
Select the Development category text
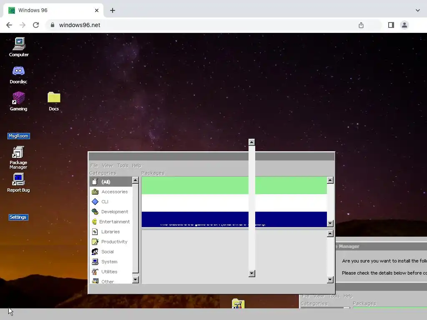(115, 212)
